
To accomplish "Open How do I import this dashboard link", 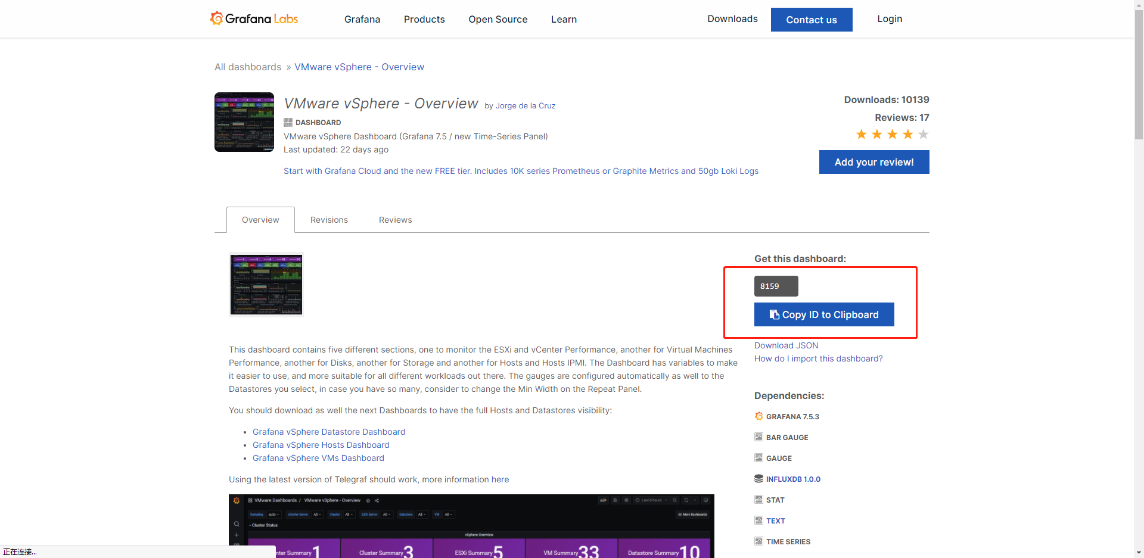I will point(818,359).
